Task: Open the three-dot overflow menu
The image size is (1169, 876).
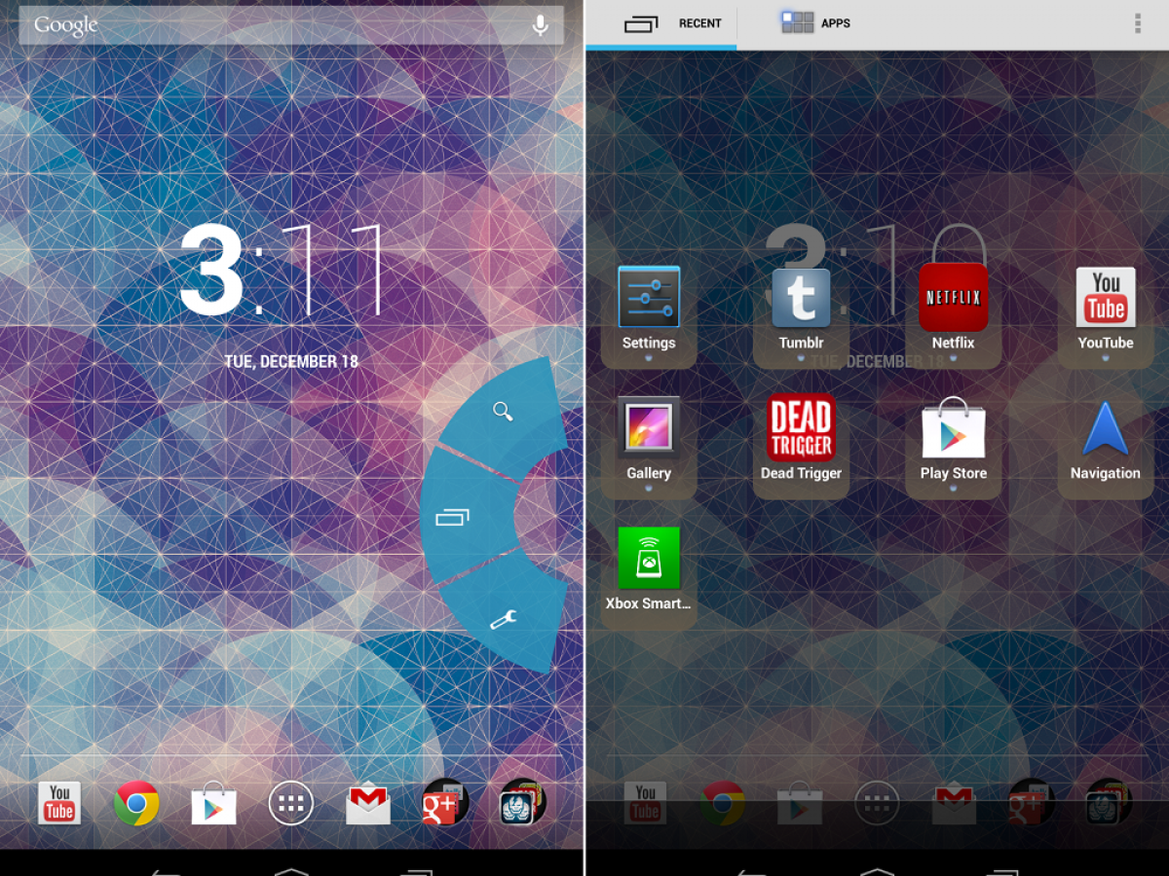Action: tap(1137, 23)
